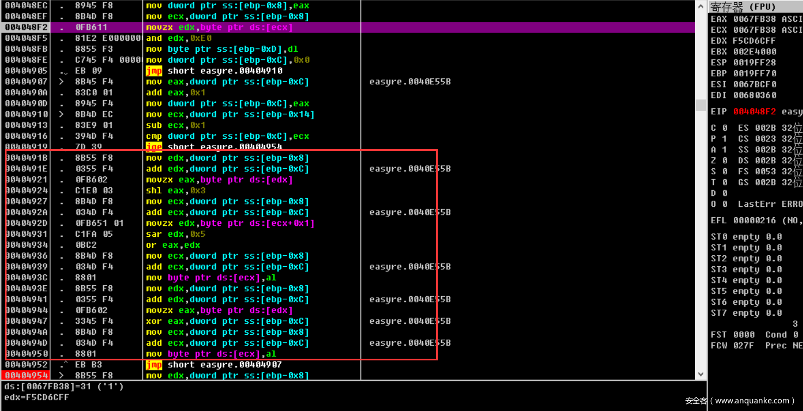Click the 寄存器 (FPU) registers header bar
803x411 pixels.
756,7
